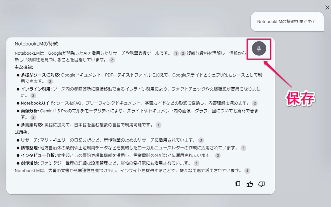Give the response a thumbs down
The image size is (331, 207).
(262, 184)
